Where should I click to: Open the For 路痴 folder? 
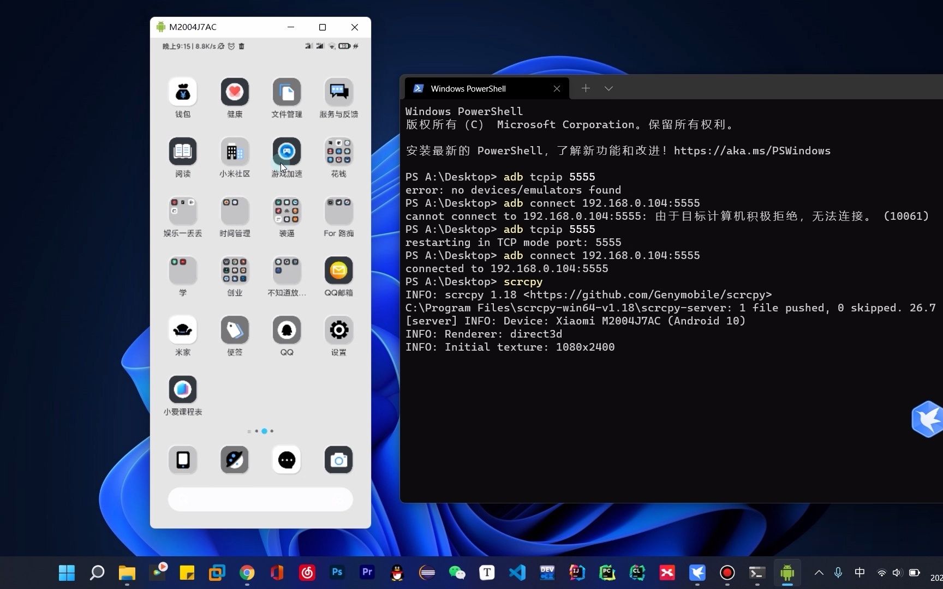click(338, 211)
